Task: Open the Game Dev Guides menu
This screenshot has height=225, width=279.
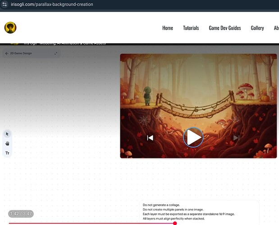Action: 225,28
